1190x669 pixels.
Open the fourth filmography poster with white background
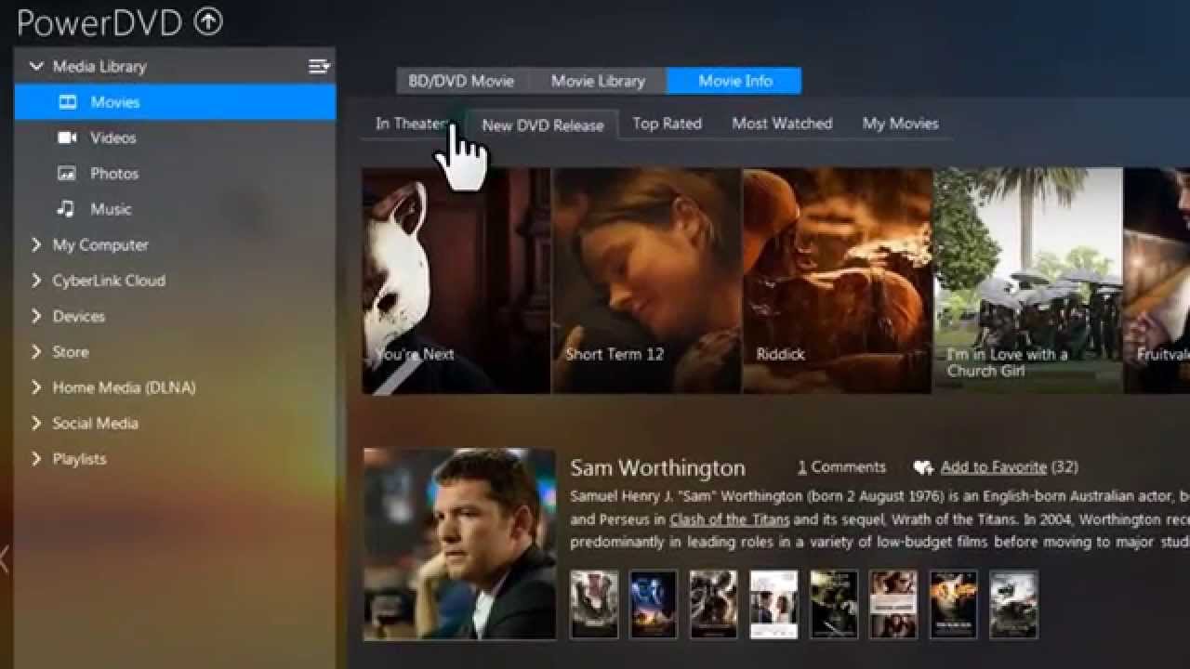(x=773, y=604)
